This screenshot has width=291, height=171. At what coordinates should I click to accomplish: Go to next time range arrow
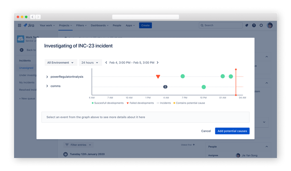coord(158,62)
